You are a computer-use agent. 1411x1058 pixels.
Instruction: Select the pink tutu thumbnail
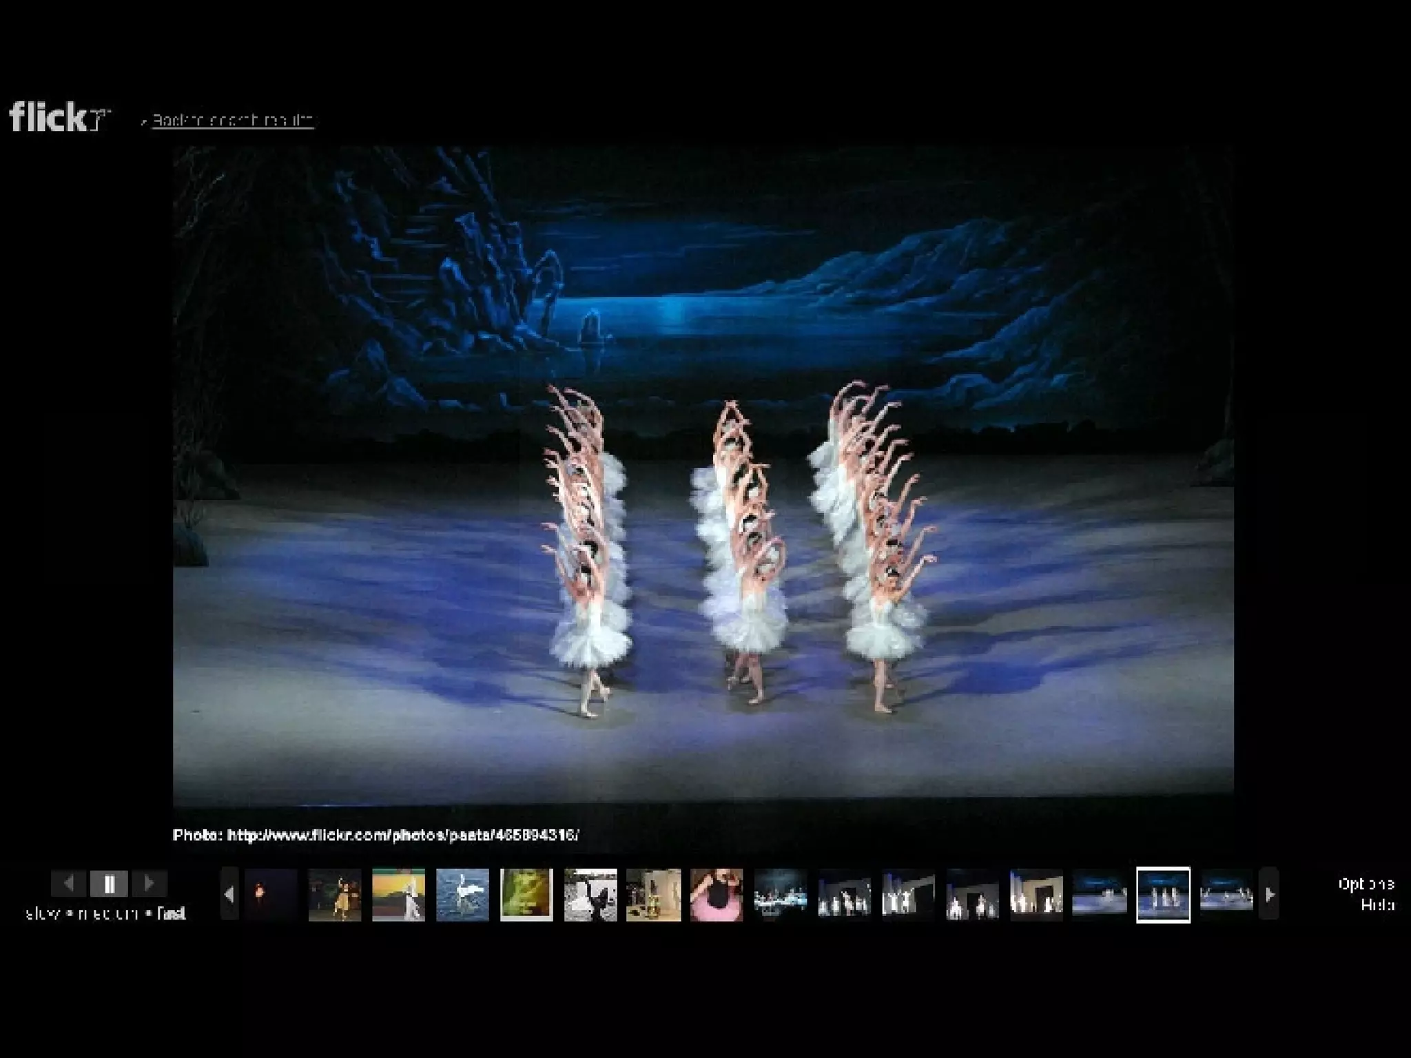point(717,895)
